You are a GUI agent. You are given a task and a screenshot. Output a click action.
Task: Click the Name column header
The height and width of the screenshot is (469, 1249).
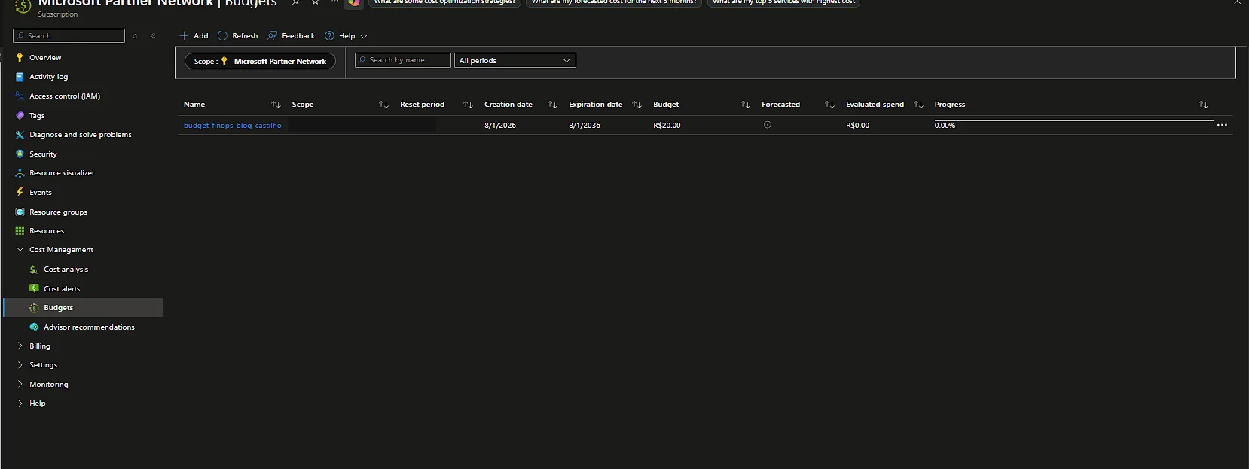click(x=194, y=105)
